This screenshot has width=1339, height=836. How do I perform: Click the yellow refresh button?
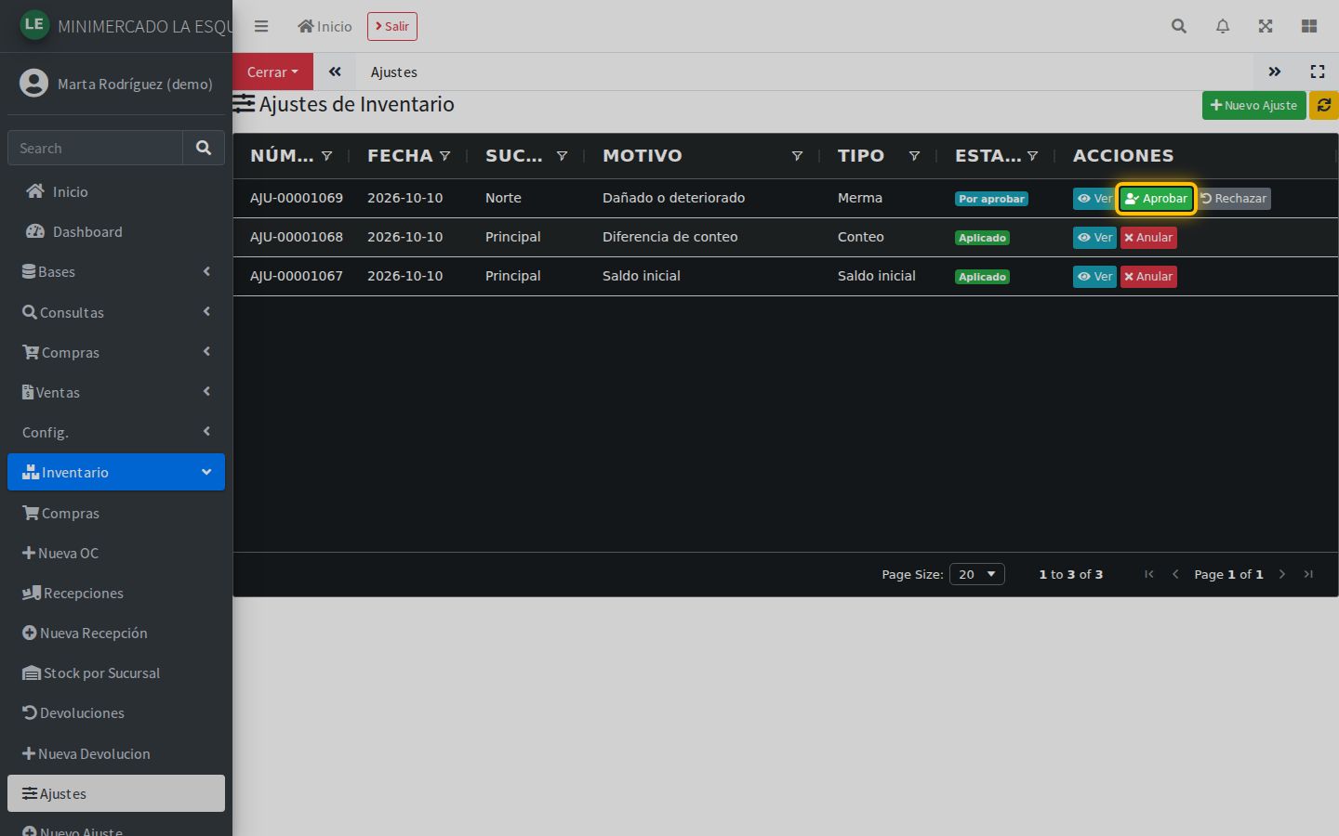click(x=1324, y=105)
